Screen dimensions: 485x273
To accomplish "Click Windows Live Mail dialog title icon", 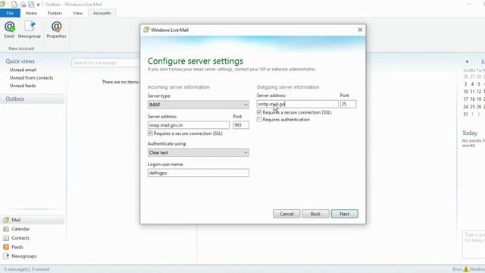I will [x=146, y=30].
